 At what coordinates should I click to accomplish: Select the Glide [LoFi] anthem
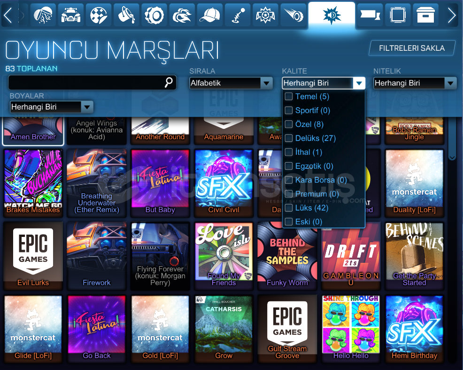pyautogui.click(x=33, y=329)
